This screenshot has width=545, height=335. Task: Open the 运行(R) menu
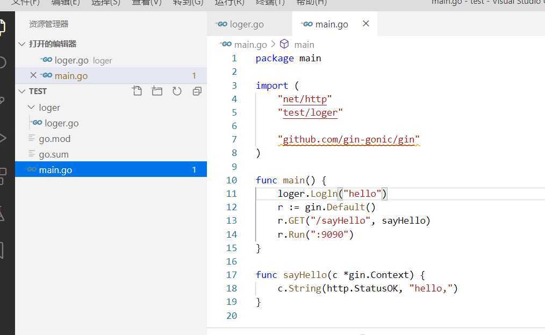tap(230, 3)
